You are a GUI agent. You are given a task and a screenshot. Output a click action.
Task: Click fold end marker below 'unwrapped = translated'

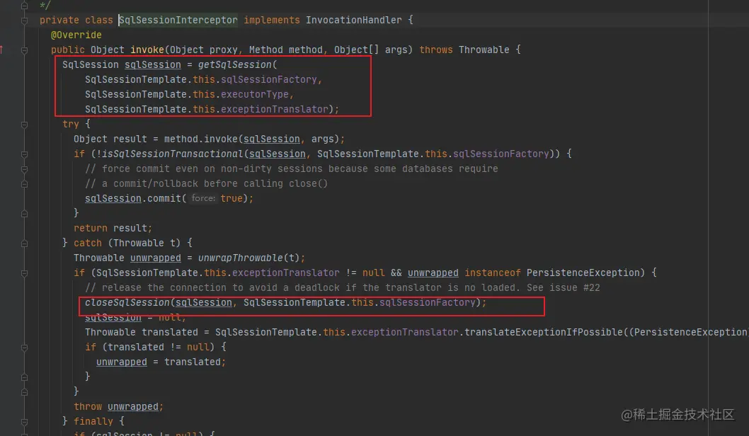click(24, 377)
